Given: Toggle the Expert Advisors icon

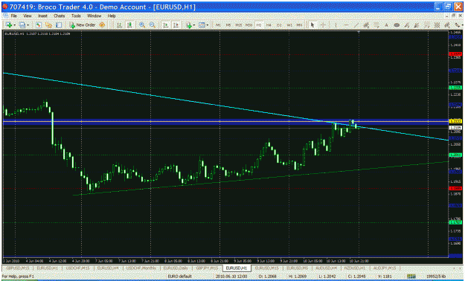Looking at the screenshot, I should point(102,25).
